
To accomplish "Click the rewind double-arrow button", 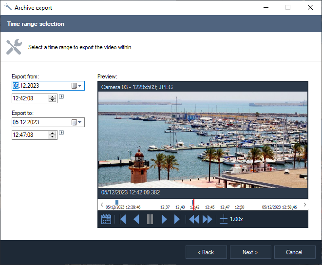I will pos(194,219).
